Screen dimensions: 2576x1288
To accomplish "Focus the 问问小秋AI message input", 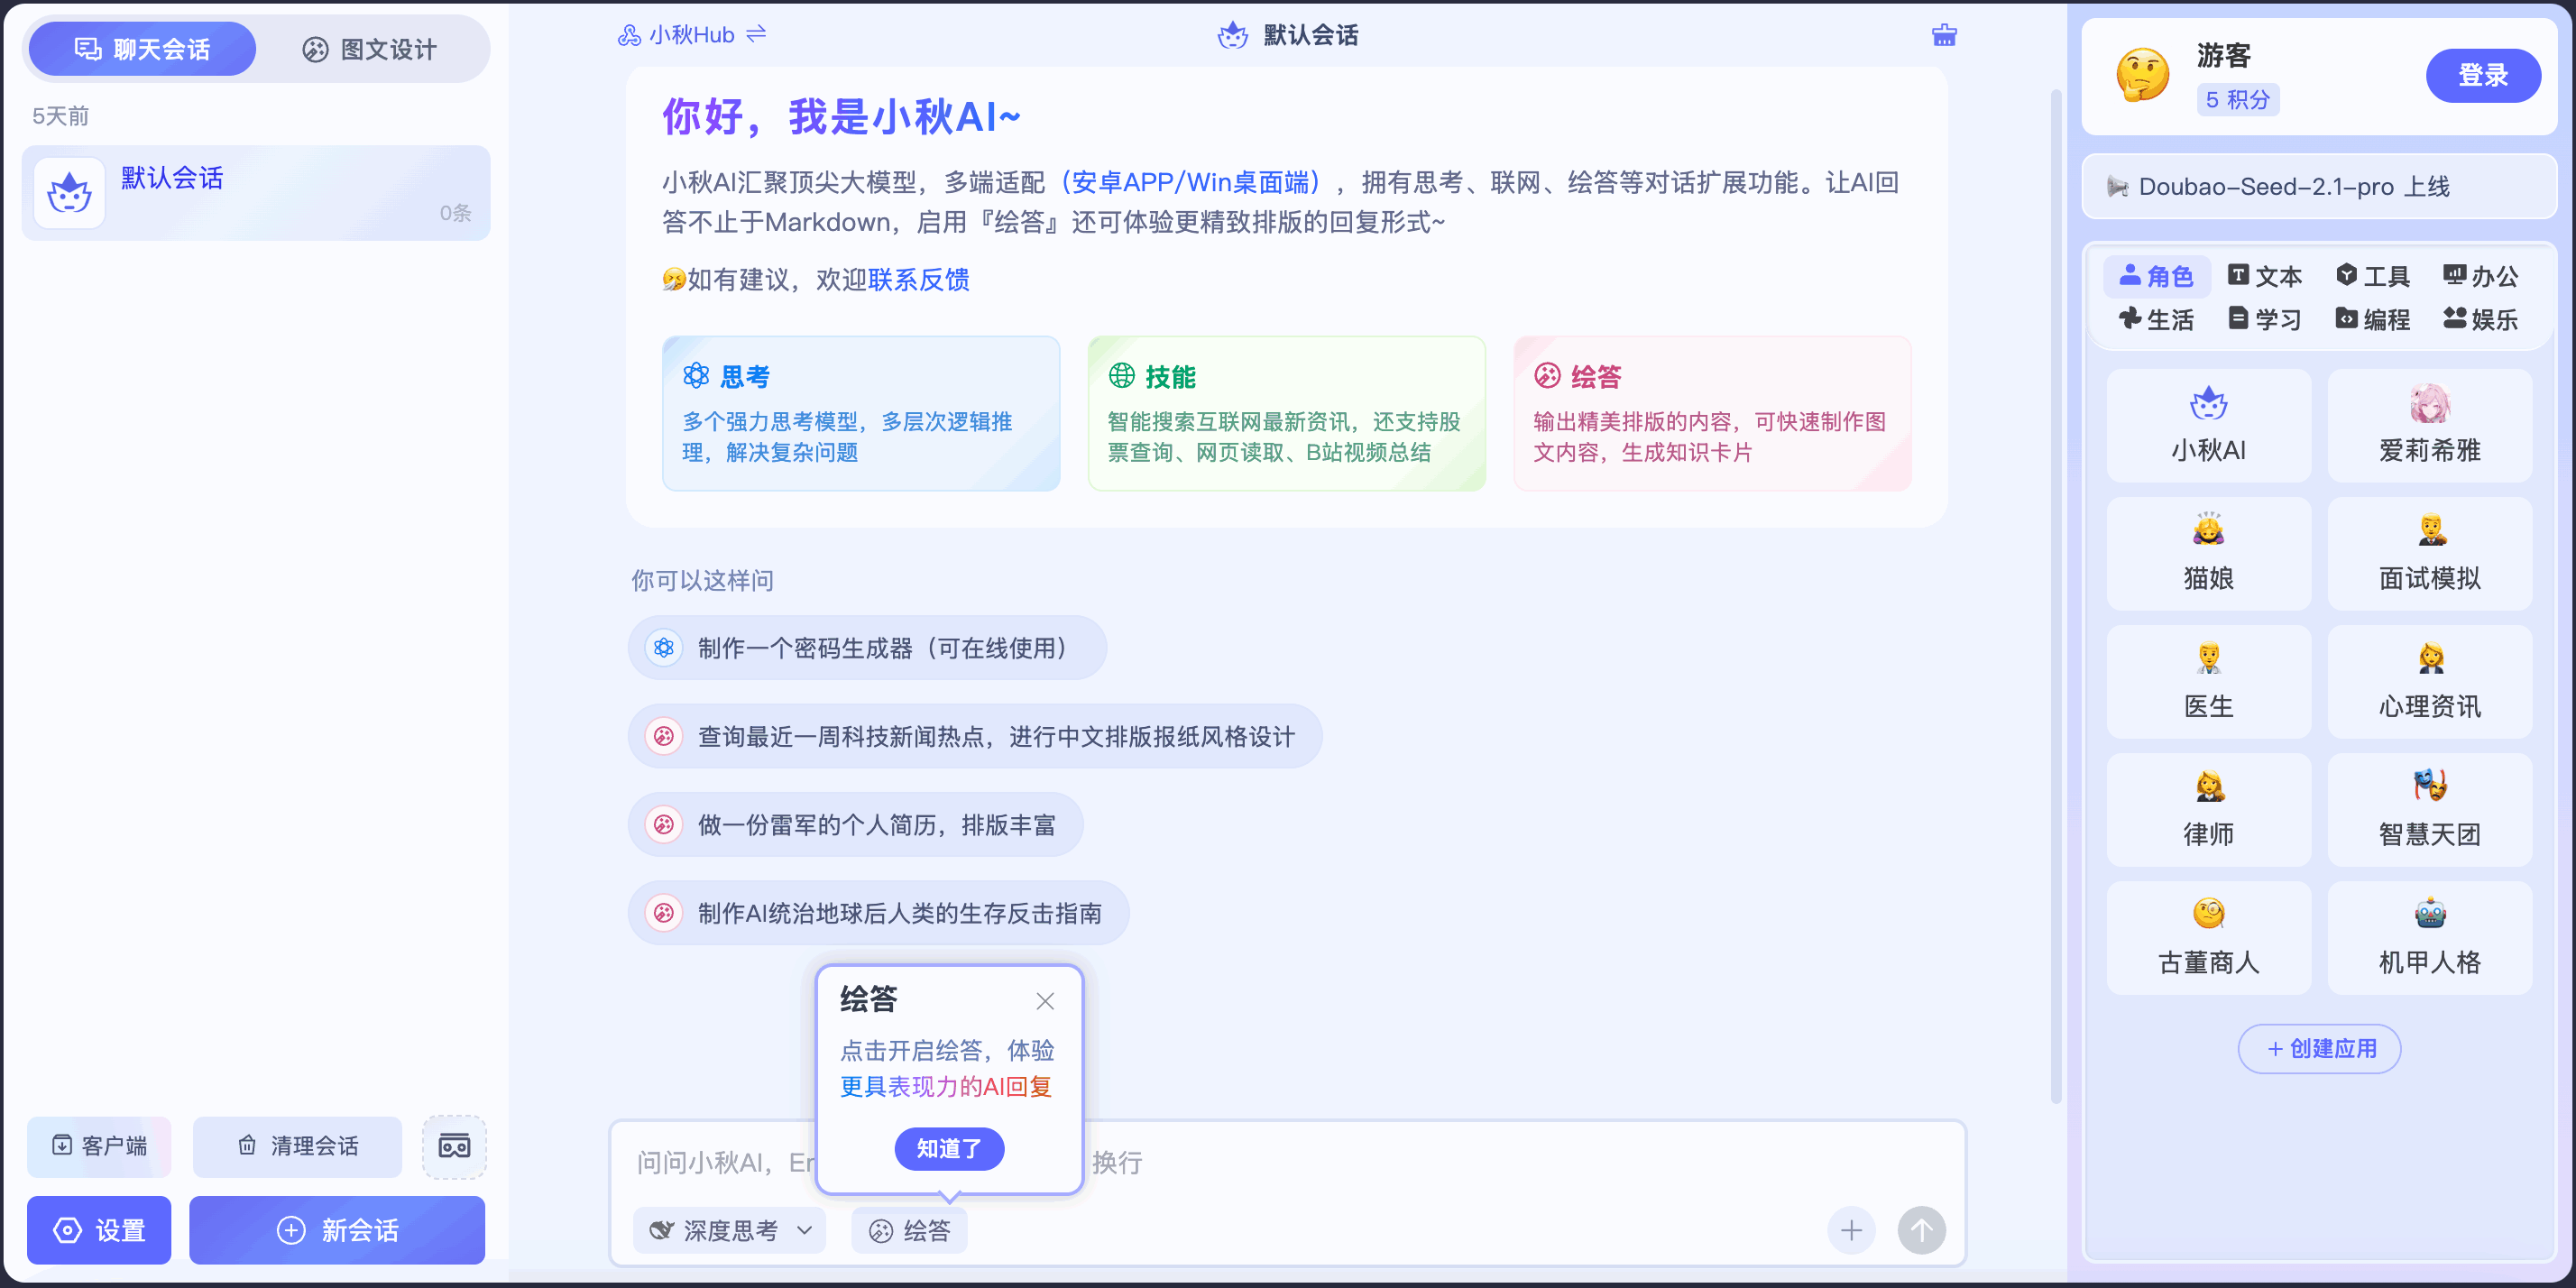I will (x=1287, y=1162).
